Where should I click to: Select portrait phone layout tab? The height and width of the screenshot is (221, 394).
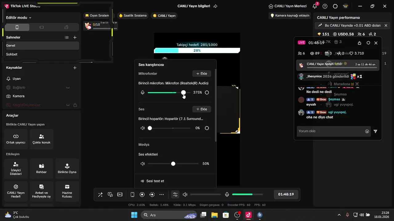pos(17,27)
